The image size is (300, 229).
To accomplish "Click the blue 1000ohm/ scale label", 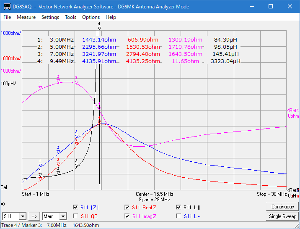I will (x=11, y=33).
